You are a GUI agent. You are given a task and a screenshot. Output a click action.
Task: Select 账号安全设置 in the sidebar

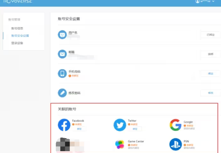[20, 36]
